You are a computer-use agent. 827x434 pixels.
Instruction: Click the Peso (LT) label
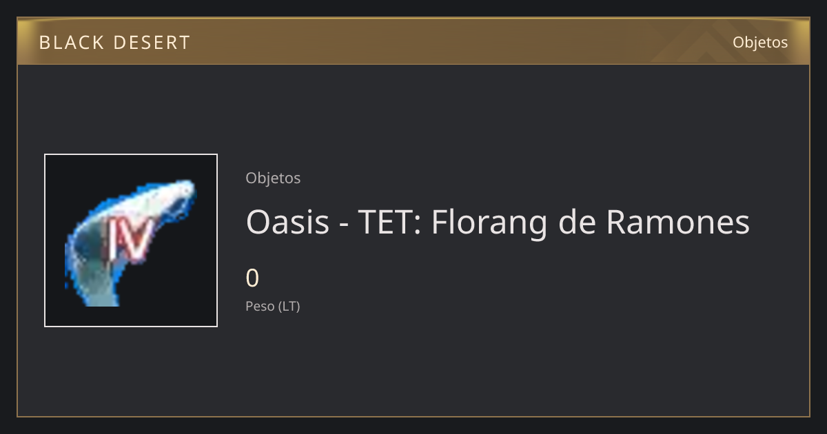point(273,307)
